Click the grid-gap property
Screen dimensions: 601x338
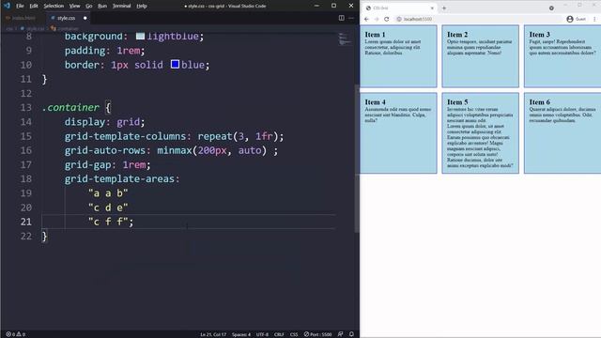pos(87,165)
